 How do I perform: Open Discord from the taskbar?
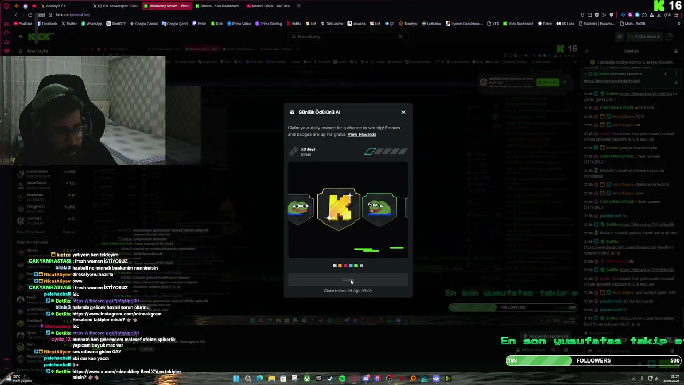point(366,379)
